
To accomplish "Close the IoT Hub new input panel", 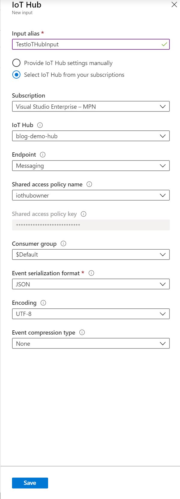I will point(174,5).
